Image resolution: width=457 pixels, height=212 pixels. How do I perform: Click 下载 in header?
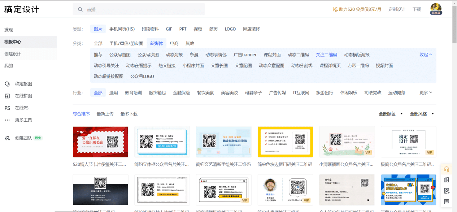pos(417,9)
